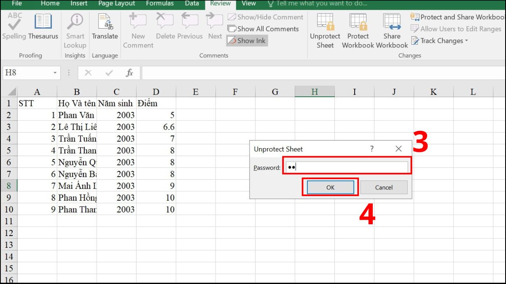Open the Translate tool
Viewport: 506px width, 284px height.
[105, 25]
